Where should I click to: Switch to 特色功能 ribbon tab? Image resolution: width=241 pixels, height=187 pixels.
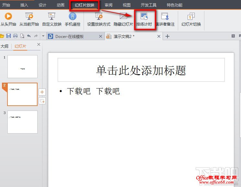tap(175, 5)
